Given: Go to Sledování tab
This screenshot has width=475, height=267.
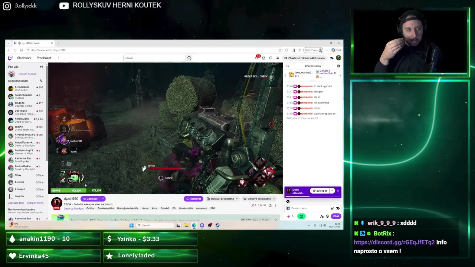Looking at the screenshot, I should [x=24, y=58].
